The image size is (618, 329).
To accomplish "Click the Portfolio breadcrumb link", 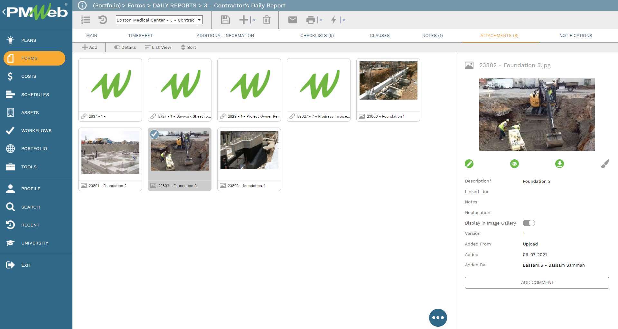I will pyautogui.click(x=107, y=5).
